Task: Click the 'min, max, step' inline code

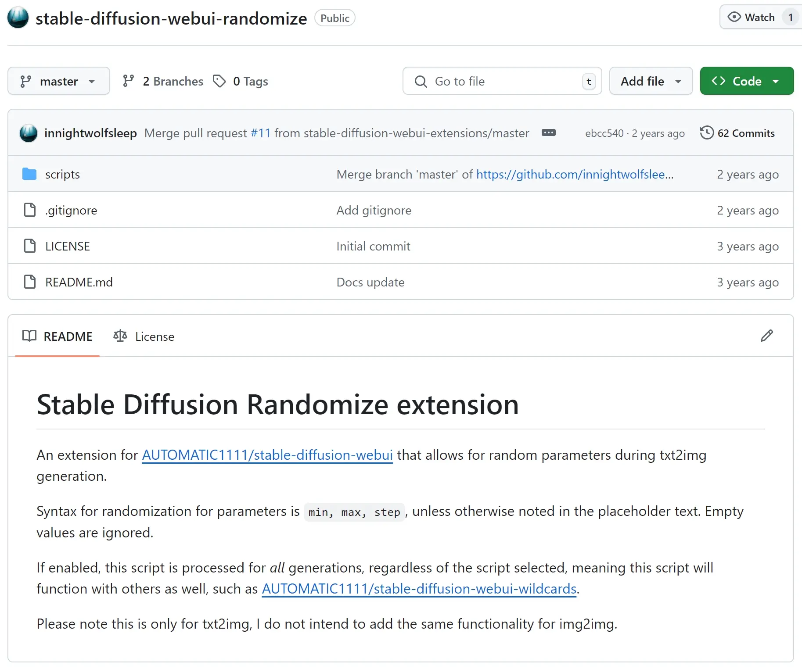Action: pyautogui.click(x=354, y=512)
